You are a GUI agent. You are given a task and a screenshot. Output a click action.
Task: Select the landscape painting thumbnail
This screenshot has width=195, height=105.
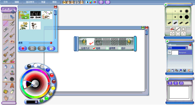tap(24, 15)
